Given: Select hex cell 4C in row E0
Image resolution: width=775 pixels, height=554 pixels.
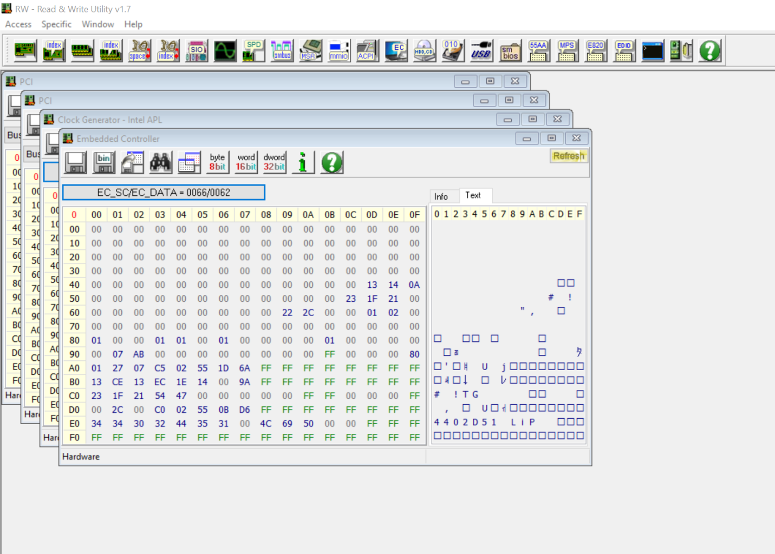Looking at the screenshot, I should [x=266, y=424].
